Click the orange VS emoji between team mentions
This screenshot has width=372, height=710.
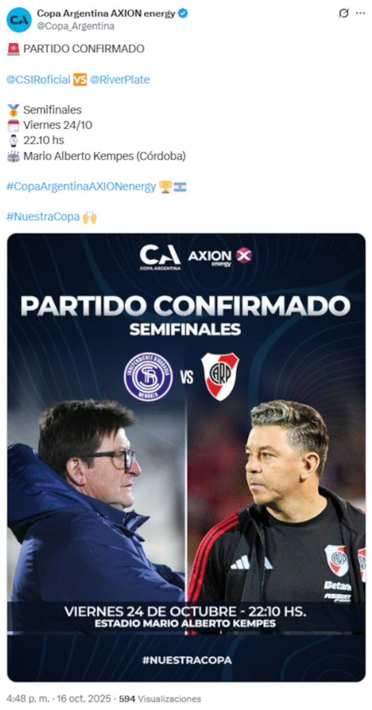coord(80,80)
